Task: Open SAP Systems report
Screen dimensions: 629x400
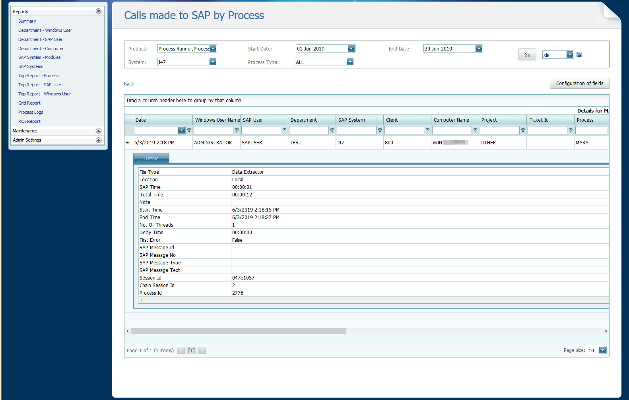Action: click(x=31, y=66)
